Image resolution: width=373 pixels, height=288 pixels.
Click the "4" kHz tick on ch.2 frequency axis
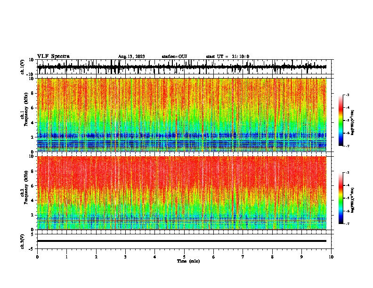click(x=32, y=200)
